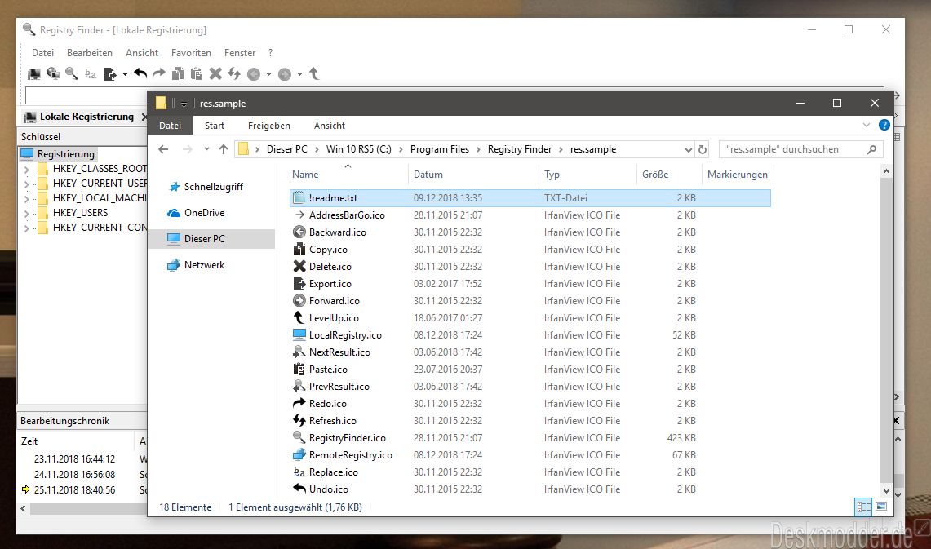Select Dieser PC in Explorer navigation pane
The height and width of the screenshot is (549, 931).
(211, 239)
